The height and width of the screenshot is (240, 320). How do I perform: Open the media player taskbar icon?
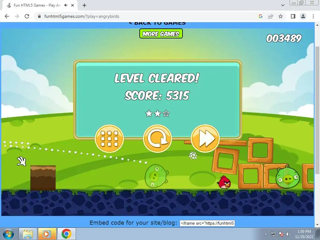click(x=47, y=234)
